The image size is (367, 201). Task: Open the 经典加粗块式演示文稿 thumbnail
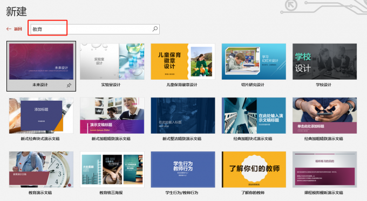point(254,115)
